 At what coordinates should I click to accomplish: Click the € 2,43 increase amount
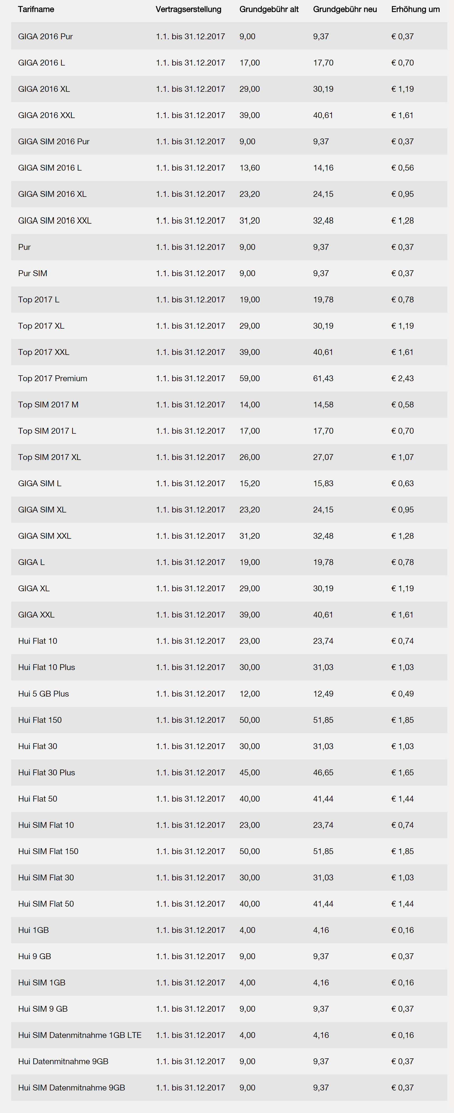[x=402, y=379]
